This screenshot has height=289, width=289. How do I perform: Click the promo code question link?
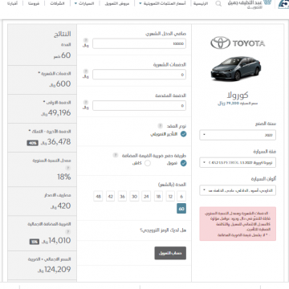[x=163, y=230]
